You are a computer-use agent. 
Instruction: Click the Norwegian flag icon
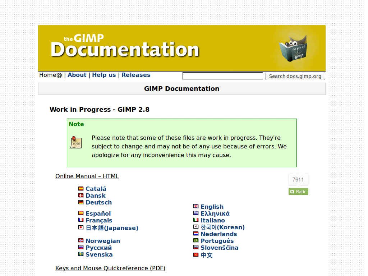point(81,240)
